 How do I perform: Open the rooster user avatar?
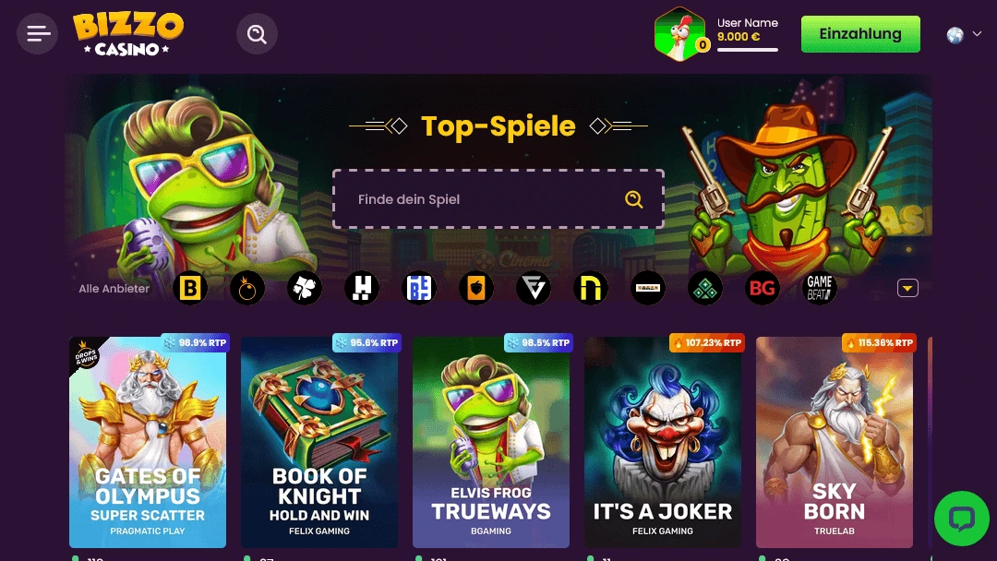click(680, 34)
